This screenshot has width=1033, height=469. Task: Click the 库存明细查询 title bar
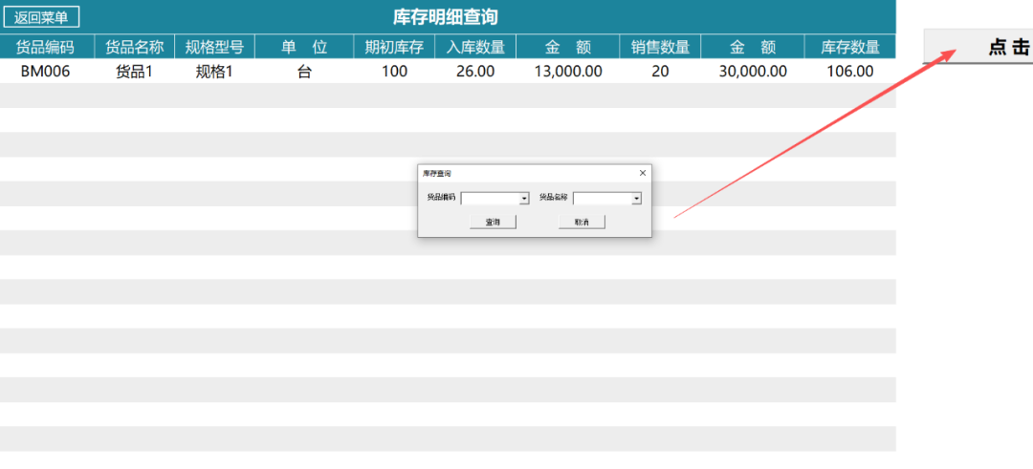click(446, 17)
